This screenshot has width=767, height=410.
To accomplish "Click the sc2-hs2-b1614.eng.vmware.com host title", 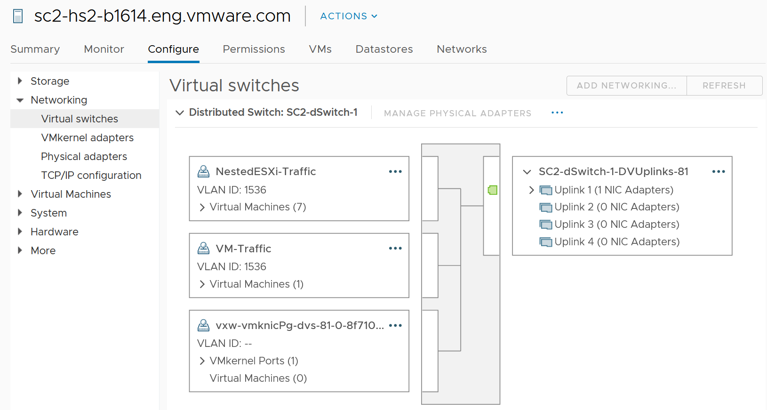I will [162, 16].
